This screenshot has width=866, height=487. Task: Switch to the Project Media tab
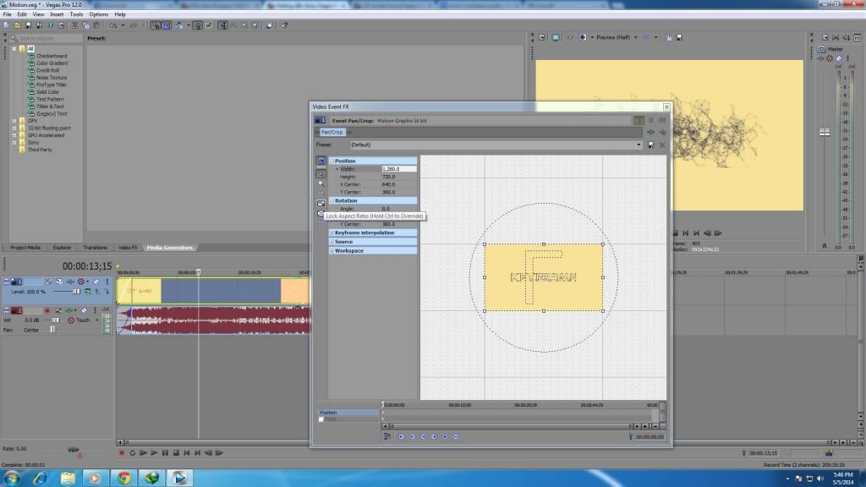[25, 248]
